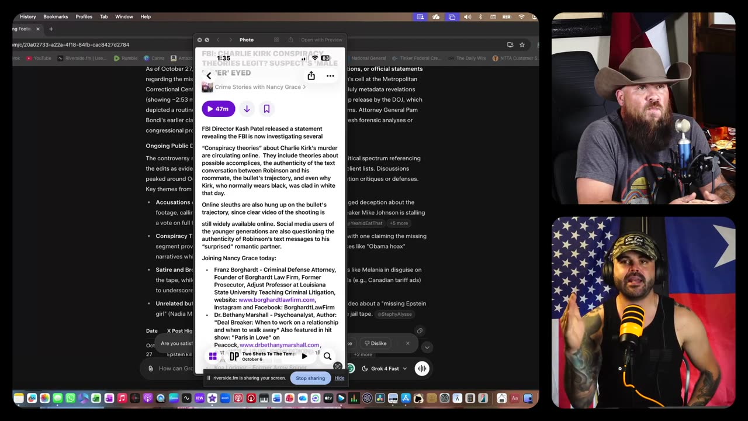
Task: Open Music from the Dock
Action: click(x=122, y=398)
